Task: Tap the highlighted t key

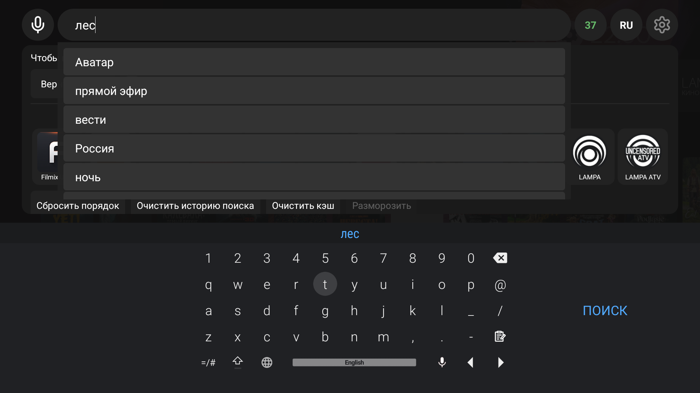Action: pos(325,284)
